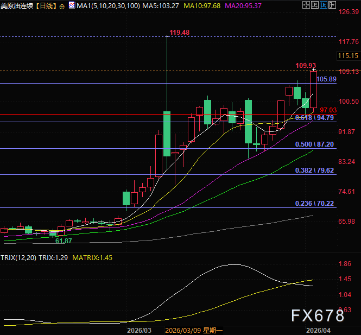The height and width of the screenshot is (335, 361).
Task: Click the 115.15 boxed price on axis
Action: [x=348, y=56]
